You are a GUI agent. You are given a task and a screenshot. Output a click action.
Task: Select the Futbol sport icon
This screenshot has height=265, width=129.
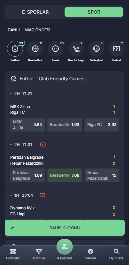click(15, 49)
